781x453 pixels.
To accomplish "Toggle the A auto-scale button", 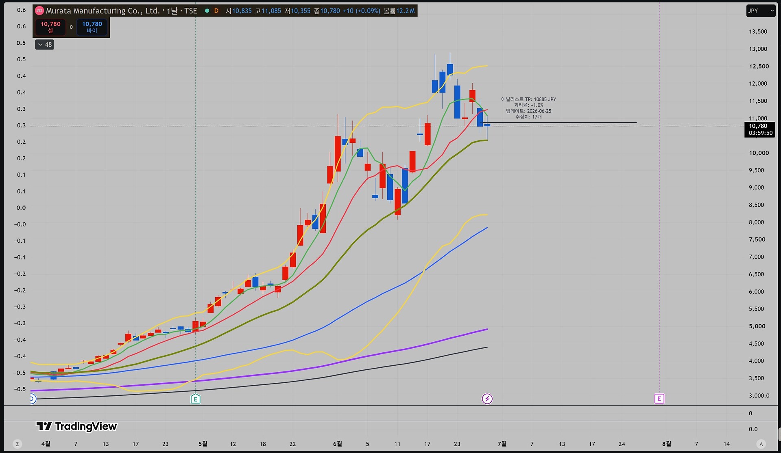I will (x=761, y=444).
